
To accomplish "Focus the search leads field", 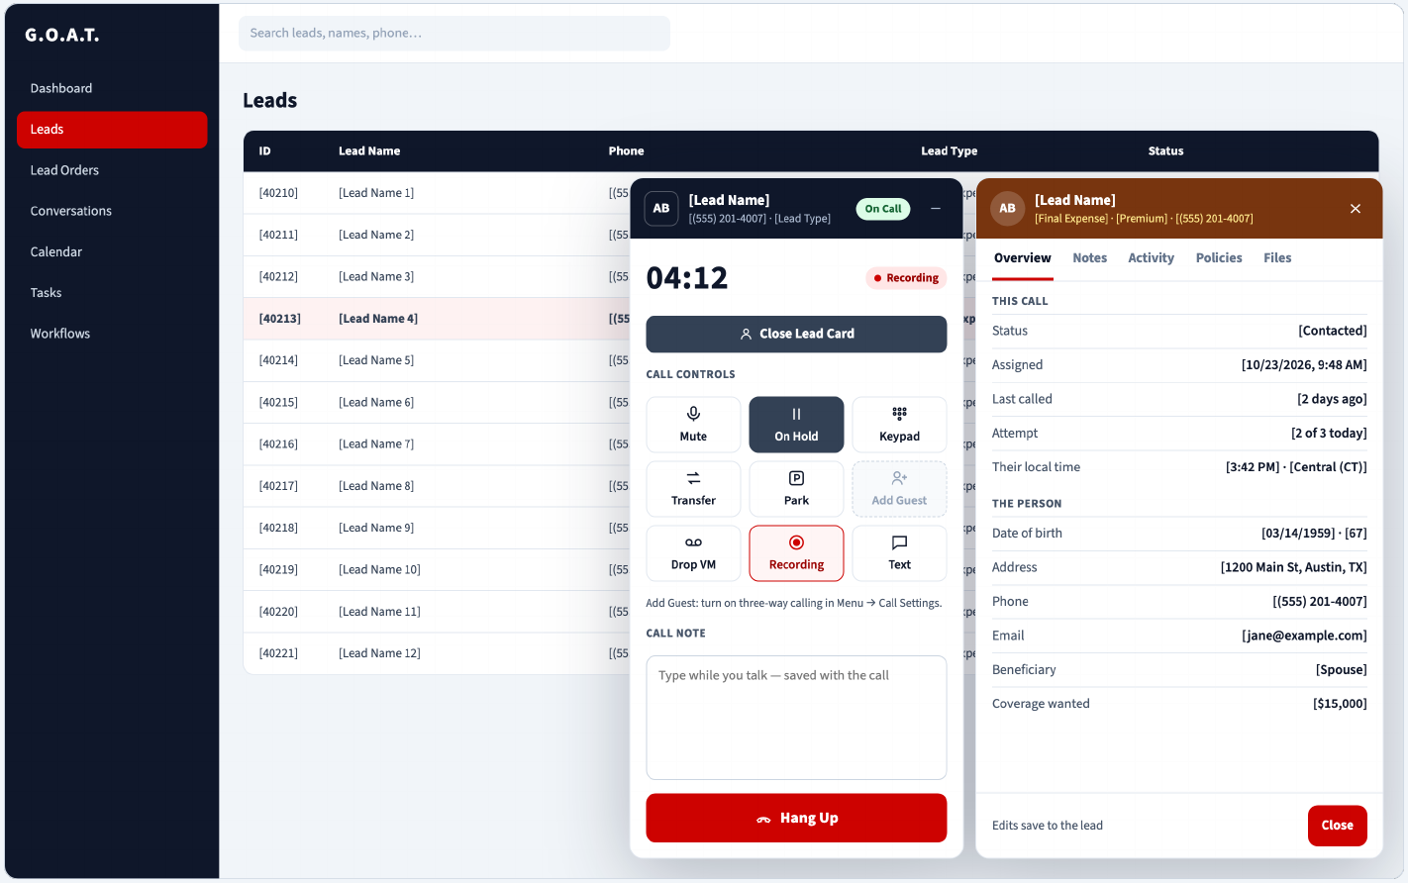I will pos(454,33).
